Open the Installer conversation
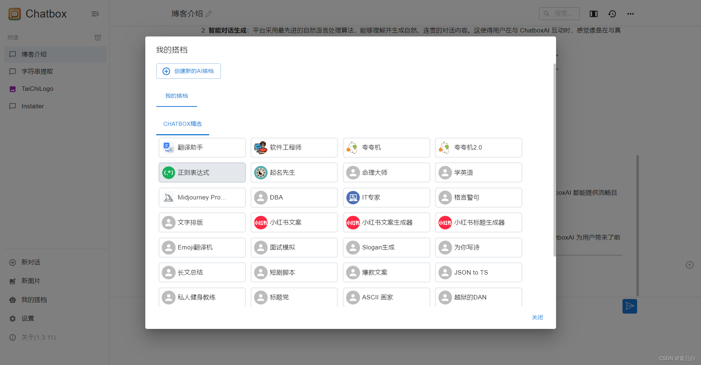The image size is (701, 365). pyautogui.click(x=55, y=106)
